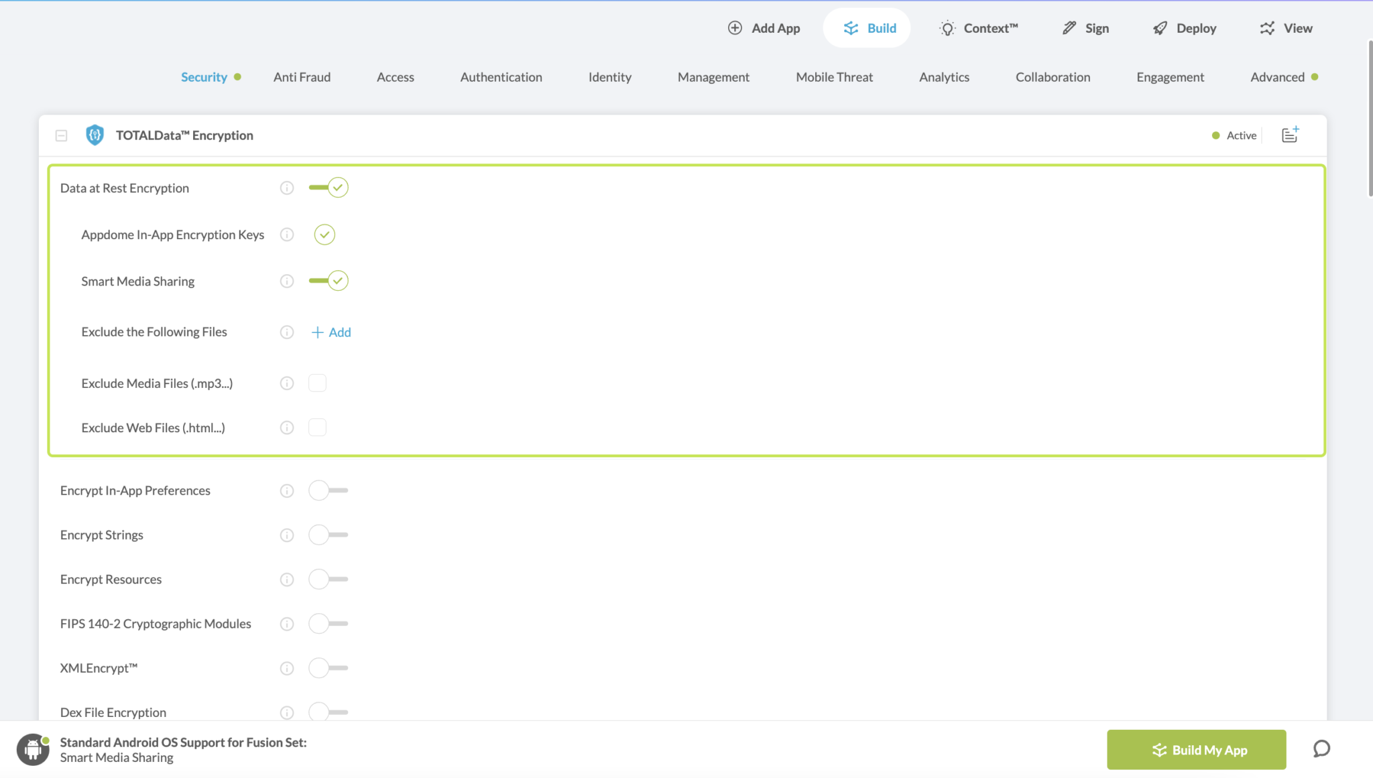Image resolution: width=1373 pixels, height=778 pixels.
Task: View info icon next to Encrypt Strings
Action: (x=287, y=535)
